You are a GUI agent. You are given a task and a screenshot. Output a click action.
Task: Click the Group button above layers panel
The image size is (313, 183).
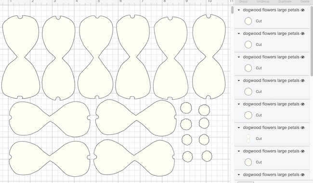click(x=243, y=1)
